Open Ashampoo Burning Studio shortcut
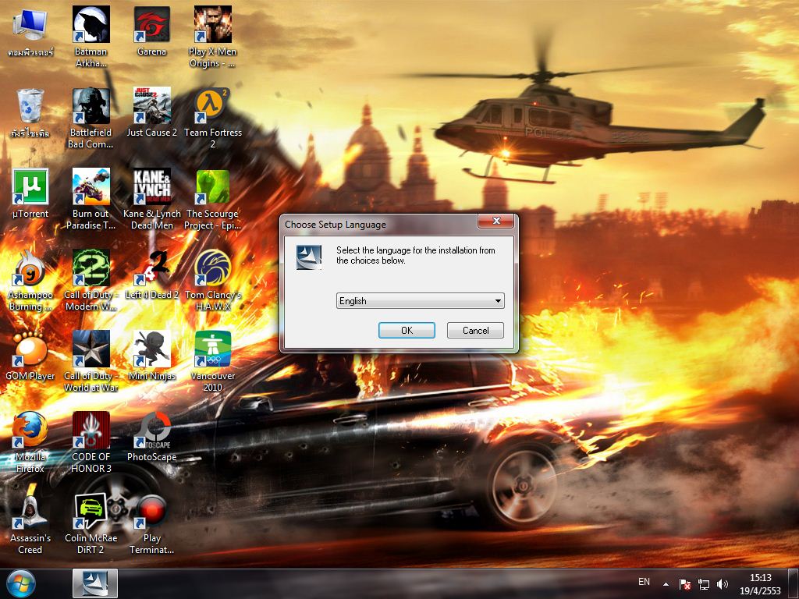799x599 pixels. pyautogui.click(x=30, y=280)
